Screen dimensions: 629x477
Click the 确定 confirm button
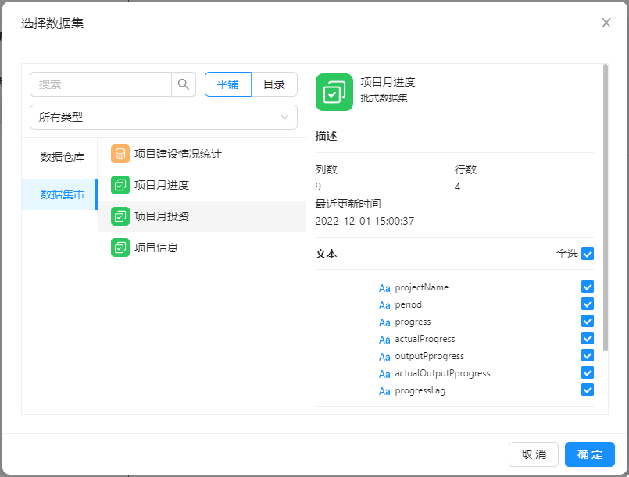[590, 454]
